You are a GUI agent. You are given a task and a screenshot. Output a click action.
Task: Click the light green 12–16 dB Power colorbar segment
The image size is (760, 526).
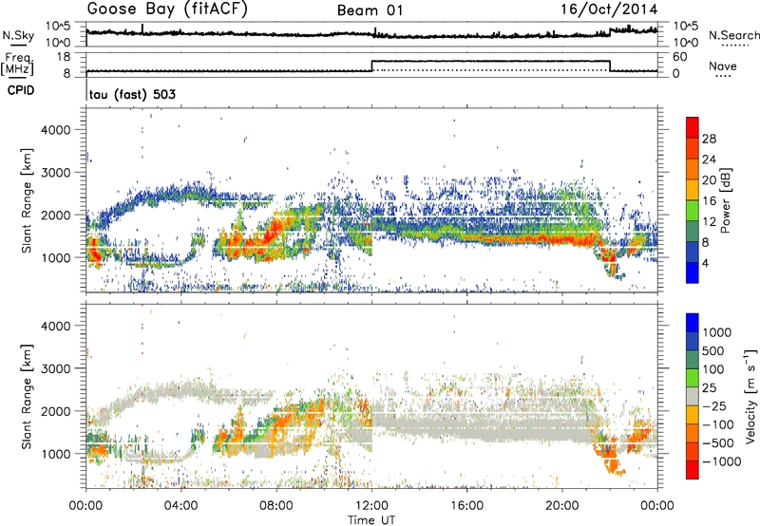693,210
